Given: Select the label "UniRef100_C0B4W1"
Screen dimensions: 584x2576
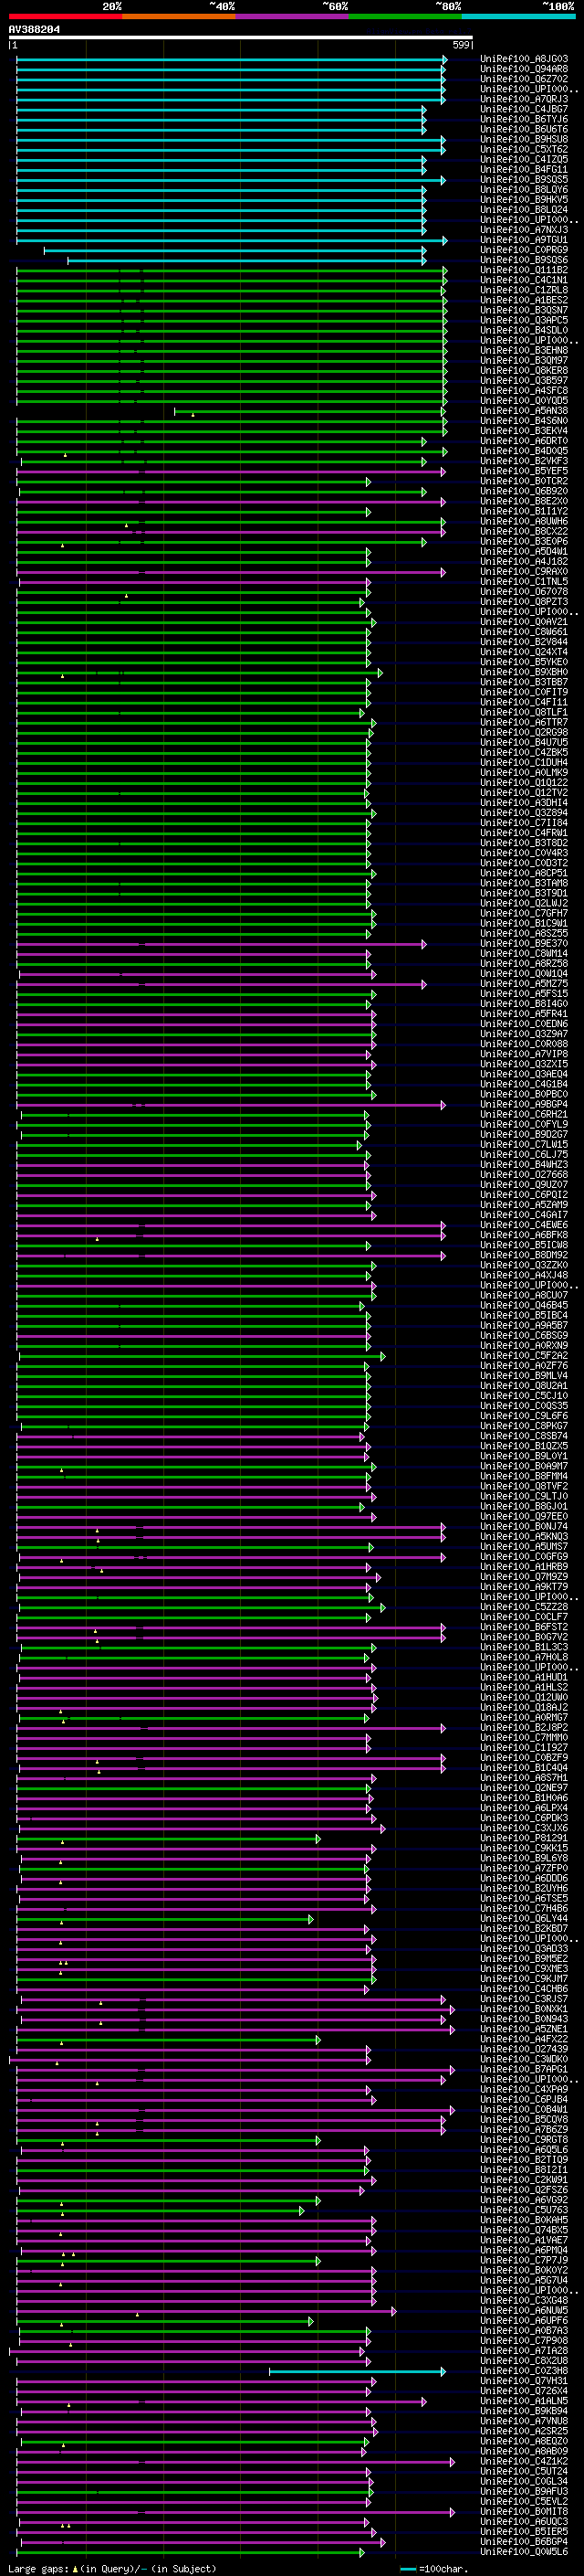Looking at the screenshot, I should pos(524,2109).
